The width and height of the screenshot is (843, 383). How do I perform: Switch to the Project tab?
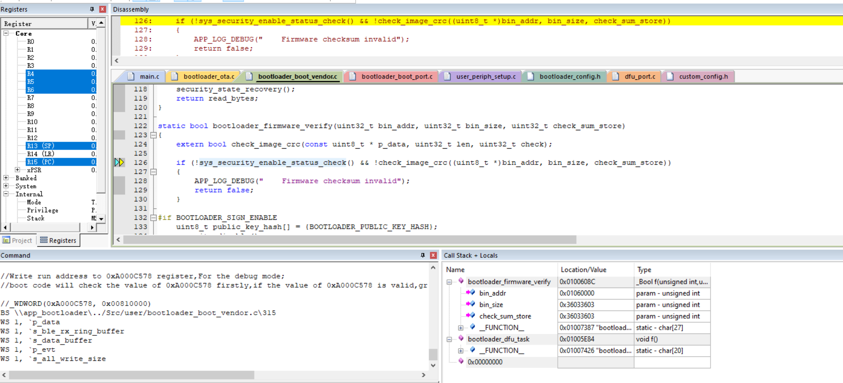click(x=17, y=240)
